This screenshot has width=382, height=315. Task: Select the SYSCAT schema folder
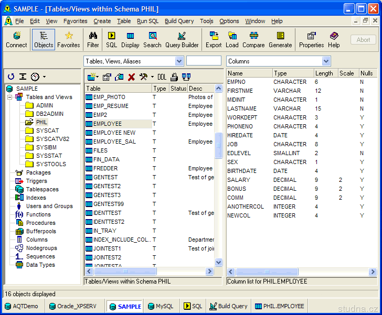pos(47,131)
